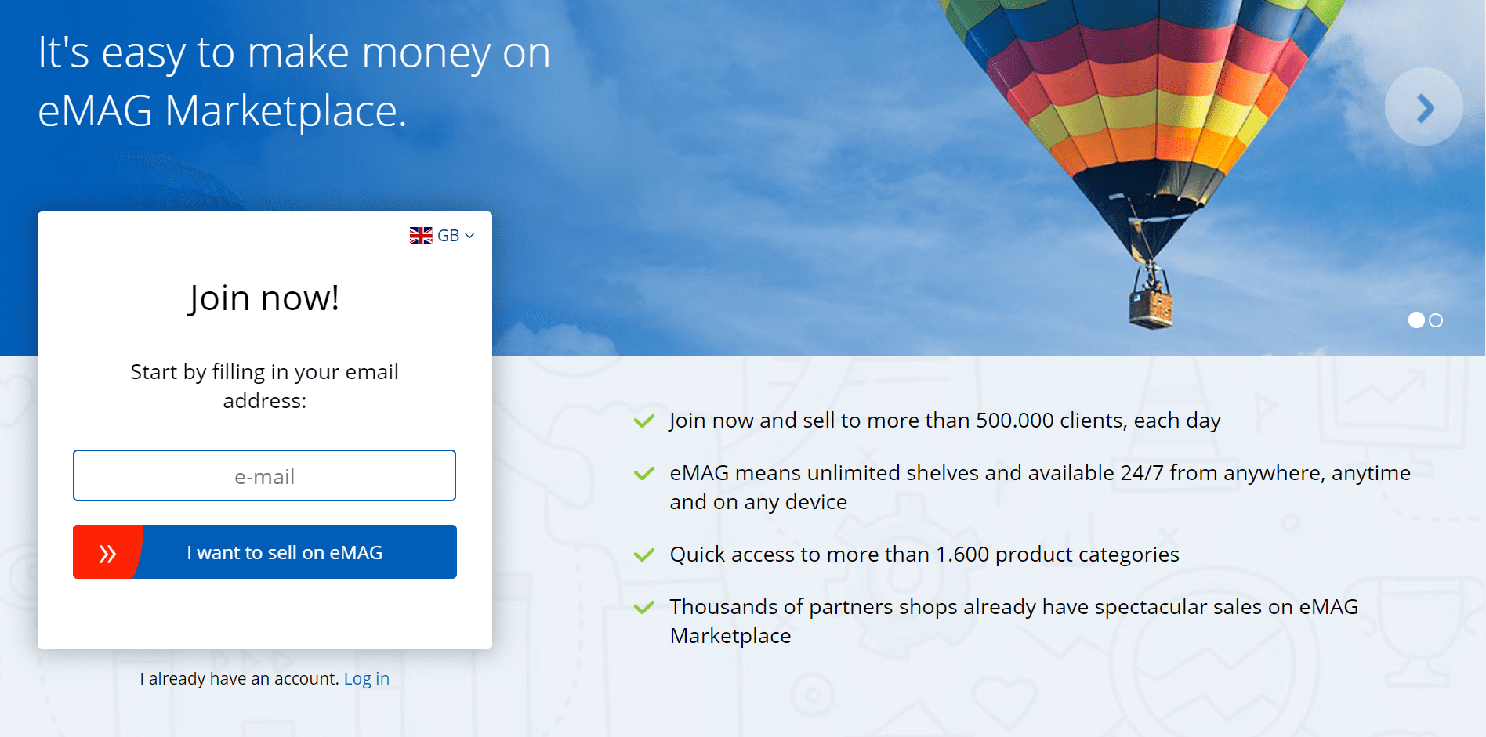The width and height of the screenshot is (1486, 737).
Task: Click "I already have an account" text
Action: [237, 678]
